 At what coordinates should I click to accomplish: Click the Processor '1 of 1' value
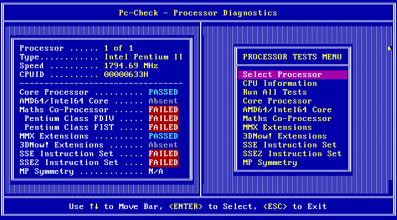[119, 48]
